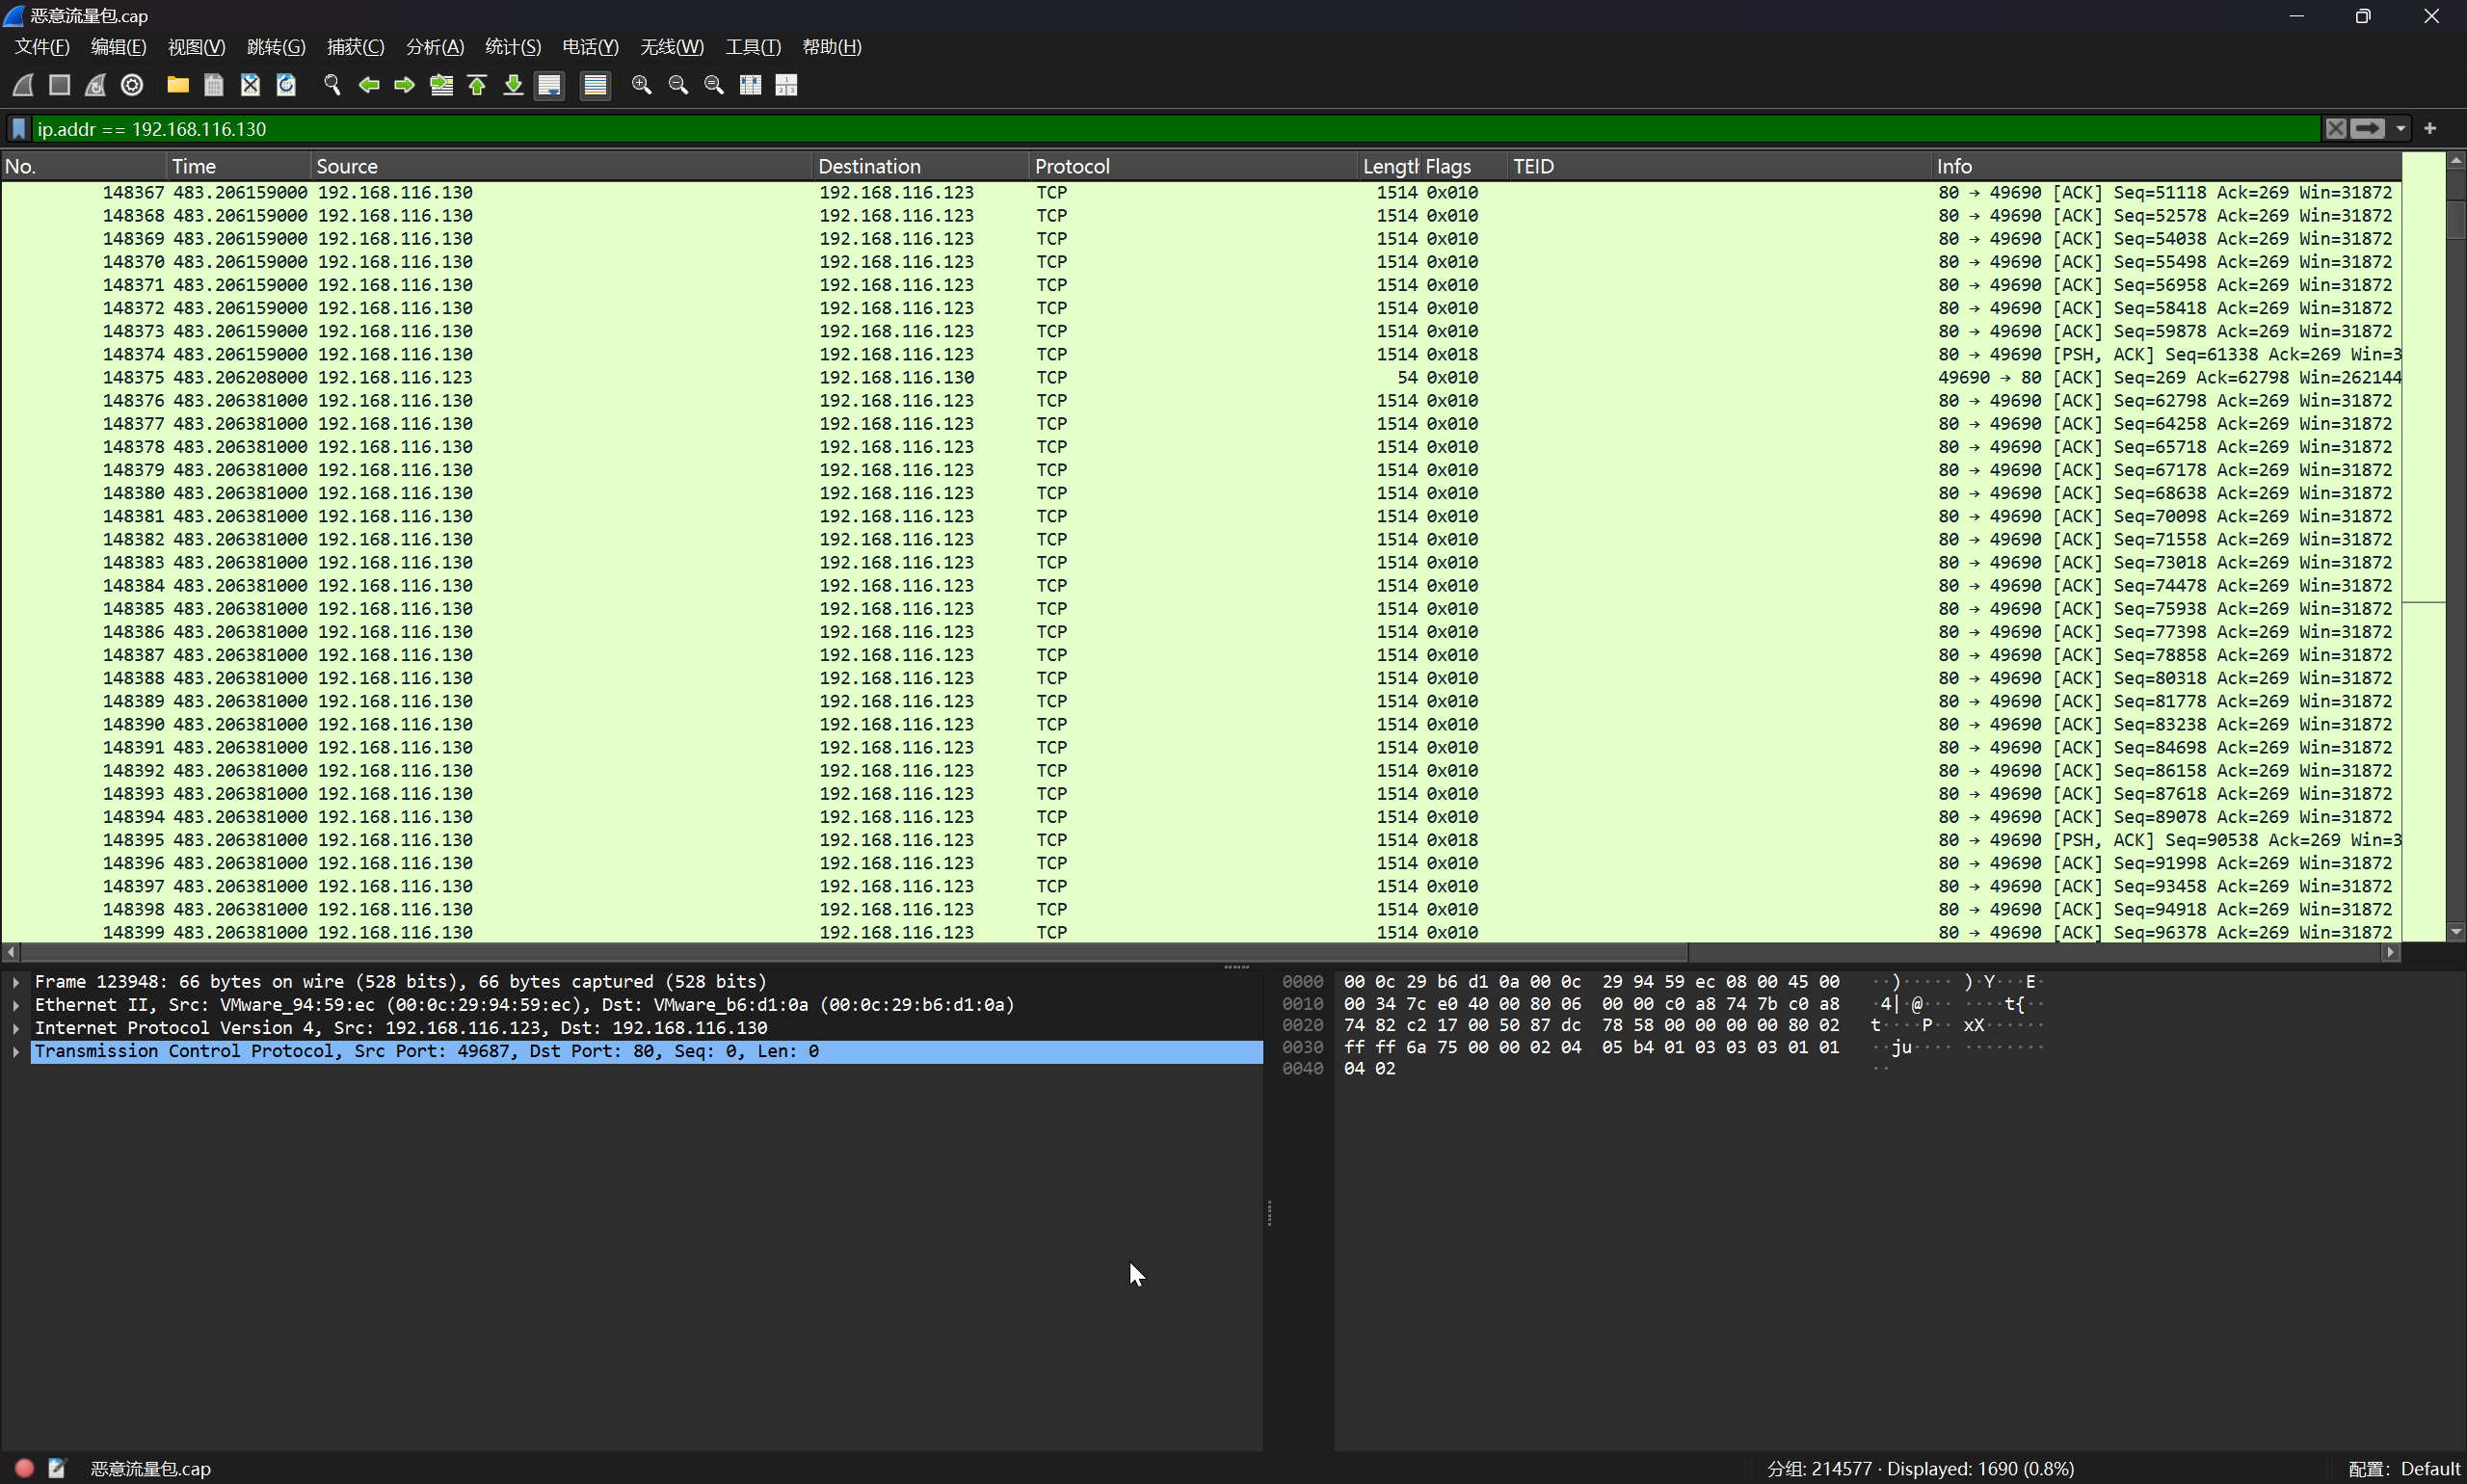2467x1484 pixels.
Task: Open the 分析(A) menu
Action: pos(435,47)
